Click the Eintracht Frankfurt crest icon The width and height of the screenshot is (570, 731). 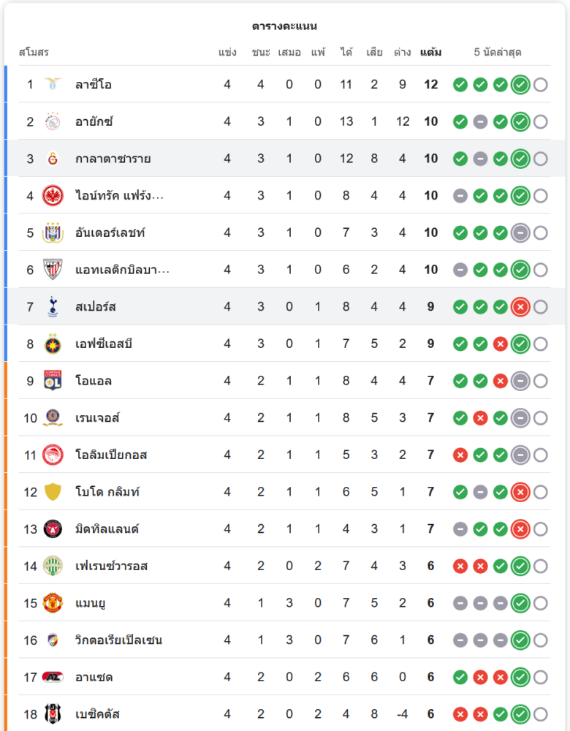pos(53,195)
